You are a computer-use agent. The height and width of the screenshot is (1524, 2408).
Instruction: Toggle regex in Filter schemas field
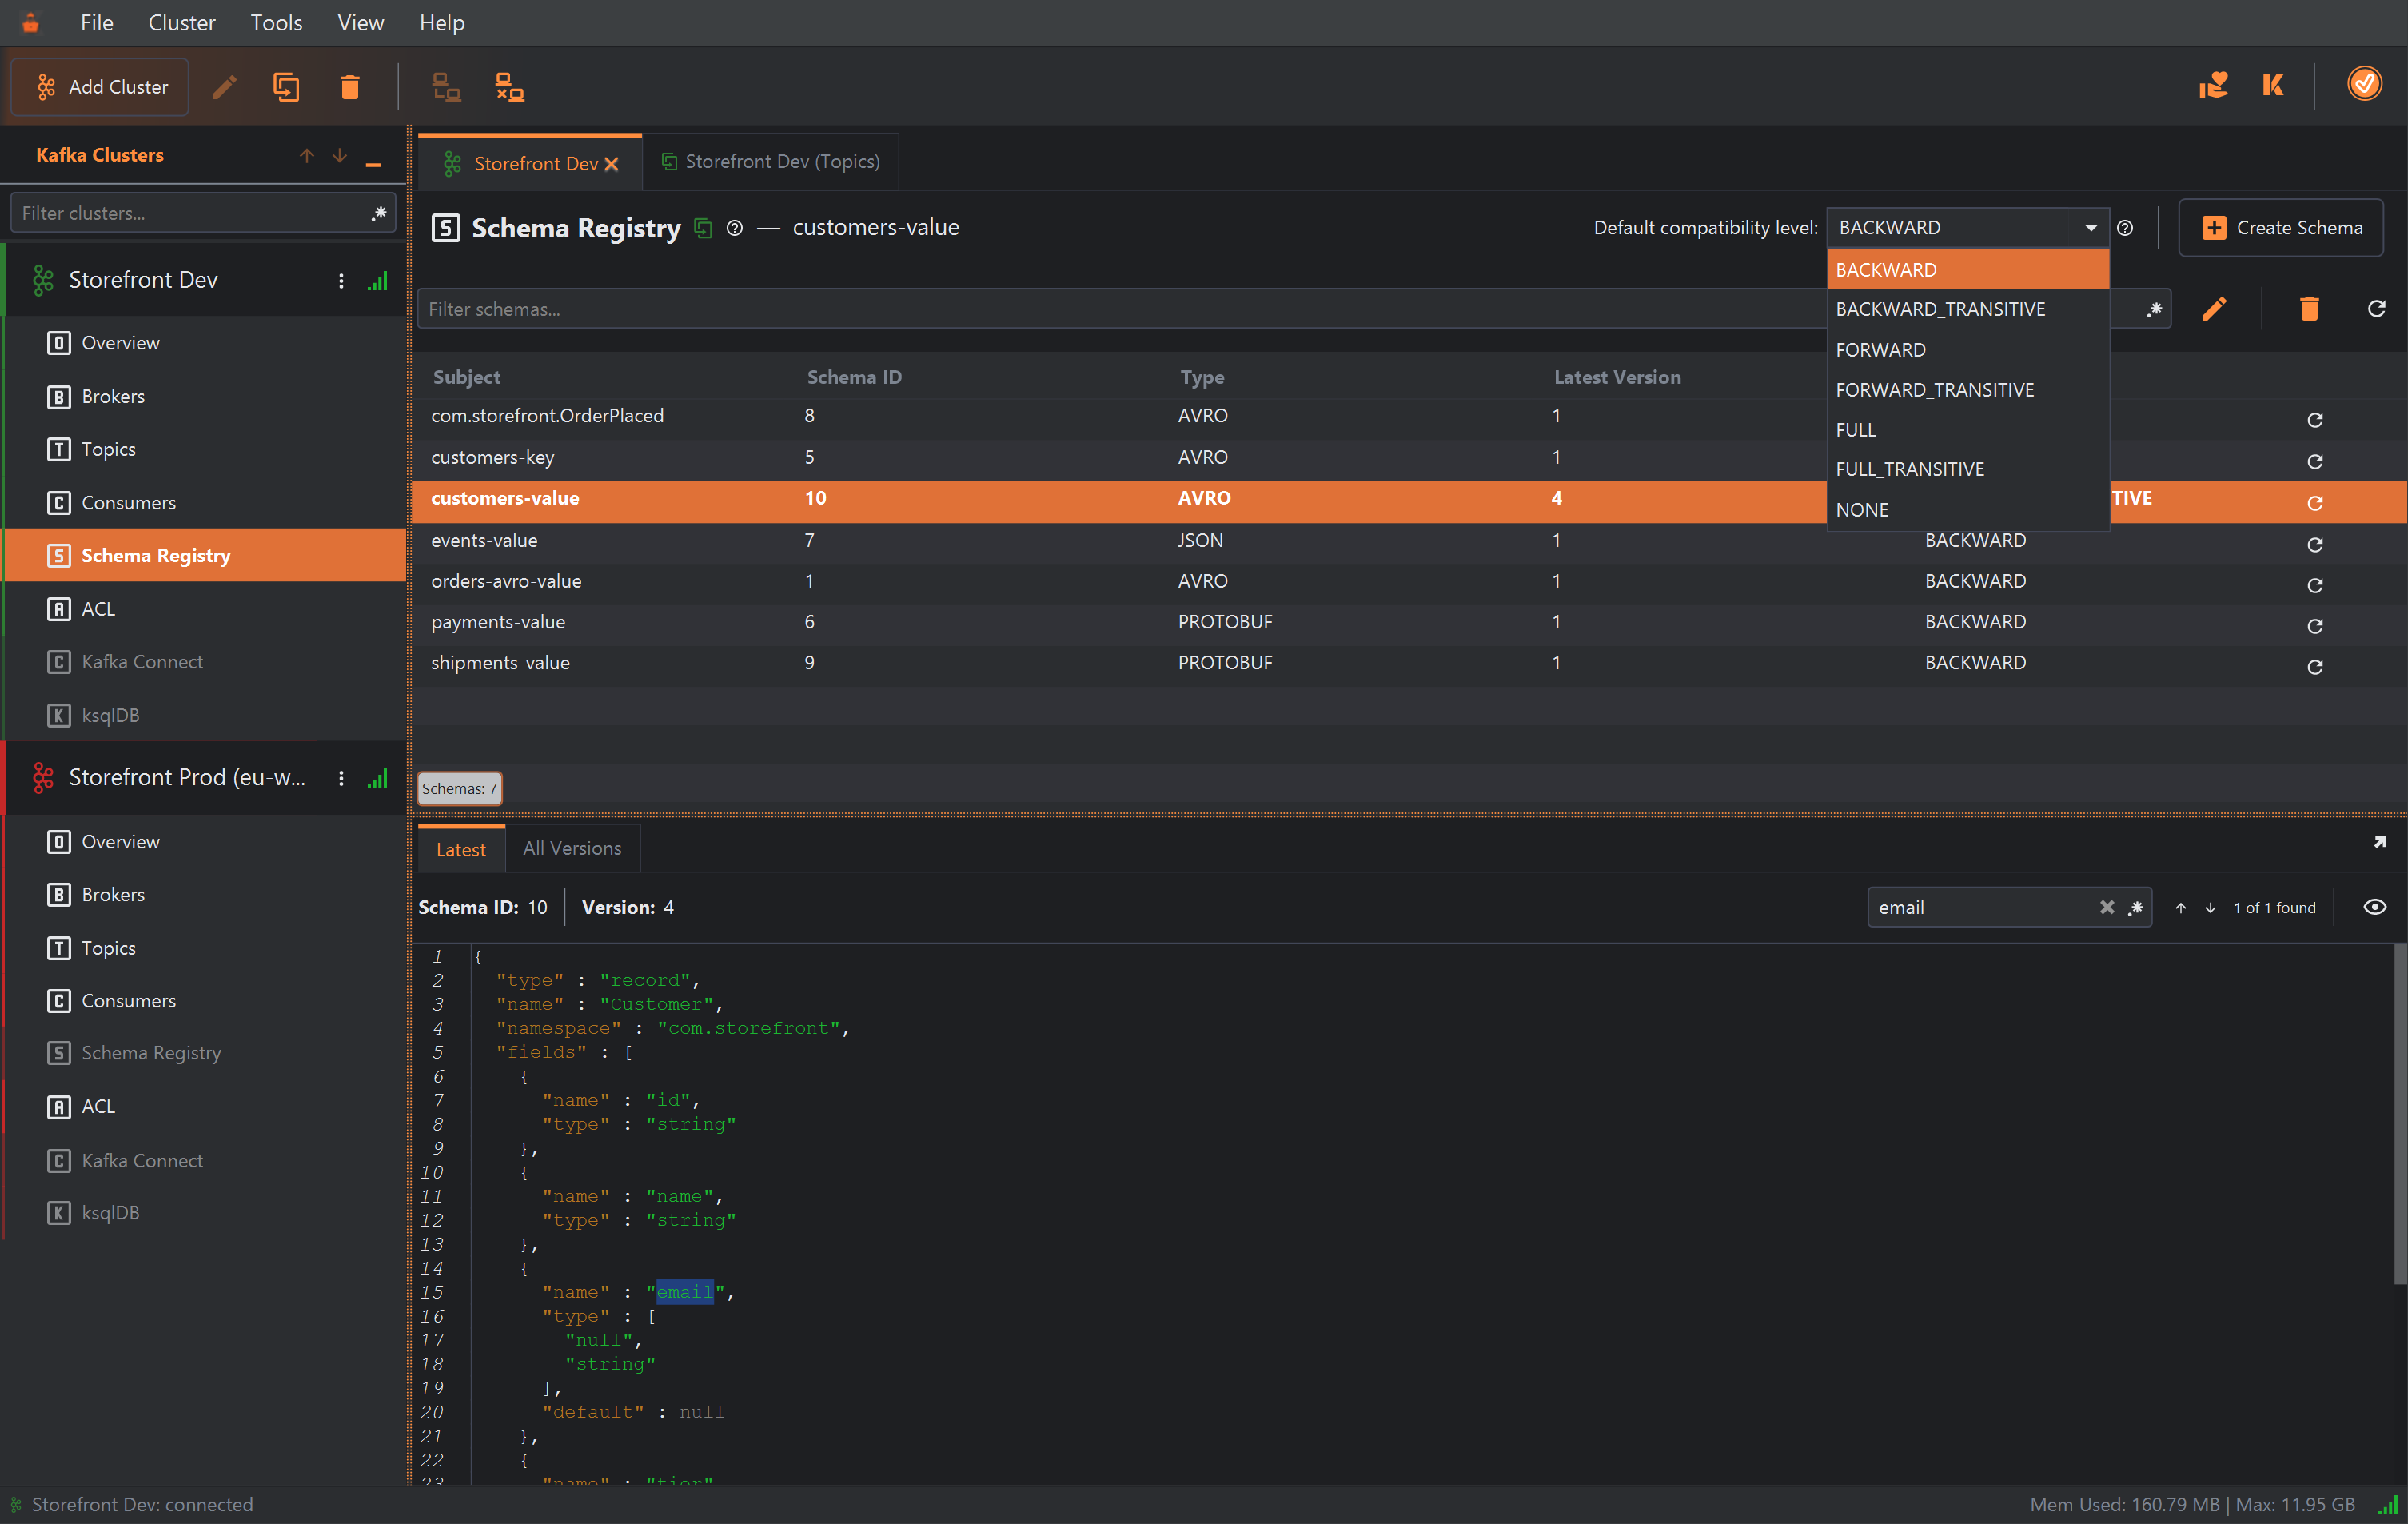tap(2154, 309)
